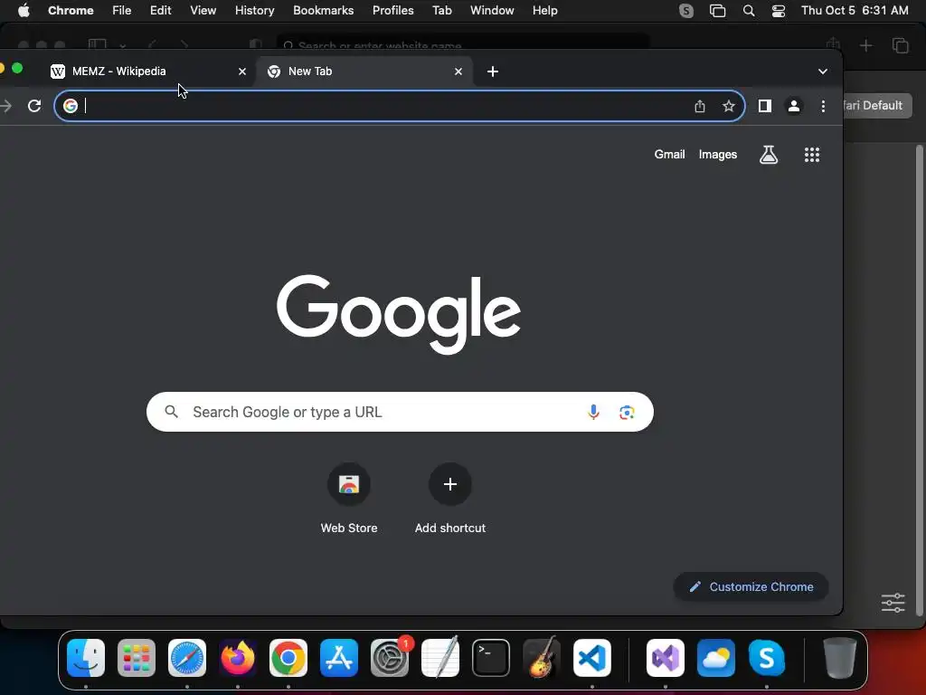Launch Safari from the Dock
This screenshot has width=926, height=695.
coord(187,658)
